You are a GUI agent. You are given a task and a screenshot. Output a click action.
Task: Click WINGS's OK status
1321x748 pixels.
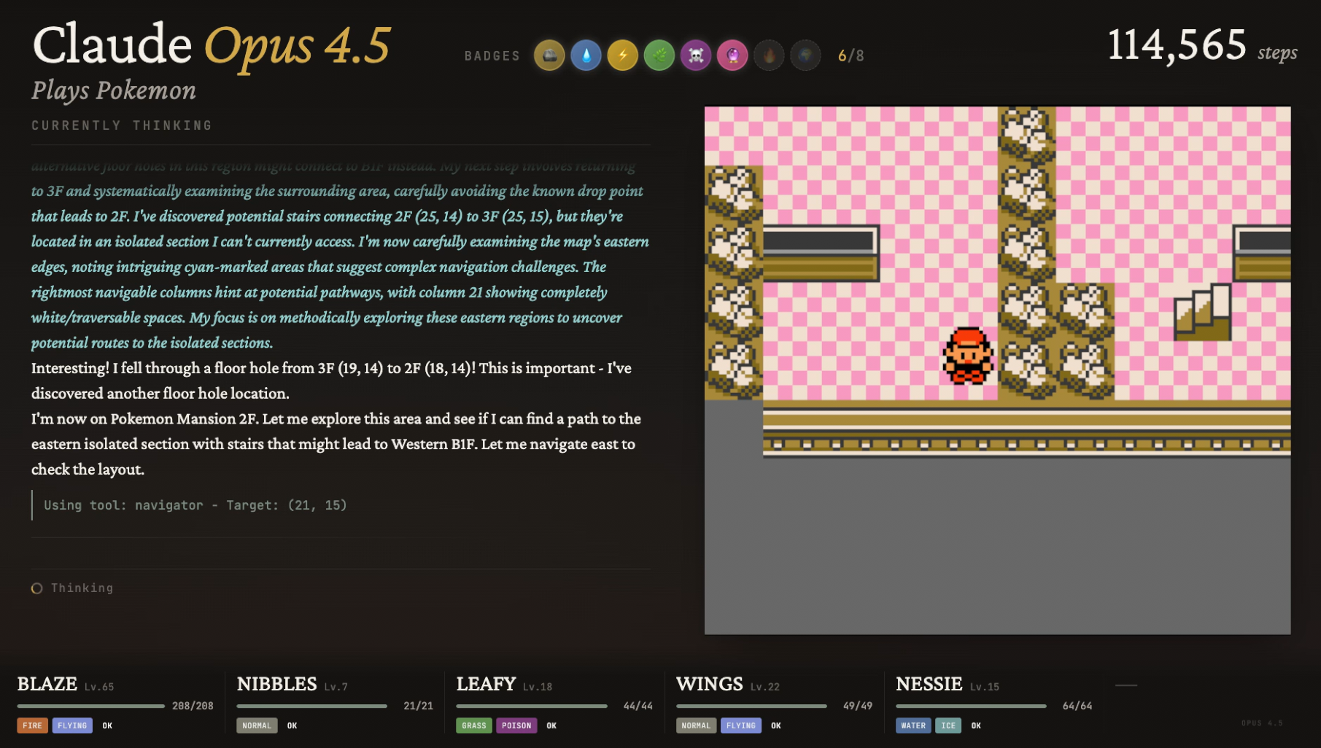pos(776,725)
